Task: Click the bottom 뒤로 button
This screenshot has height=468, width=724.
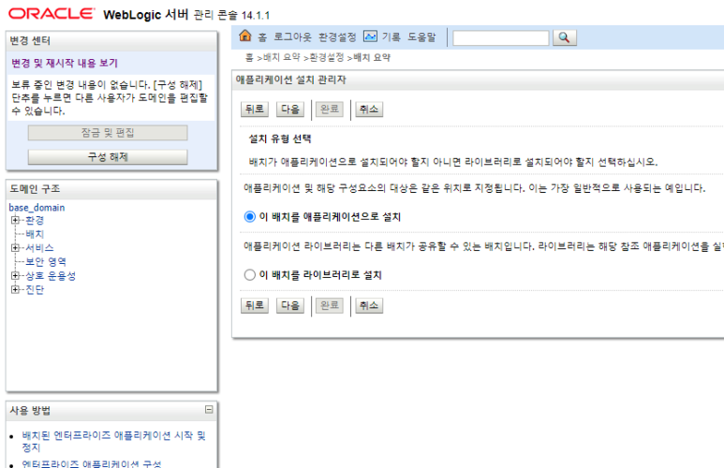Action: point(255,305)
